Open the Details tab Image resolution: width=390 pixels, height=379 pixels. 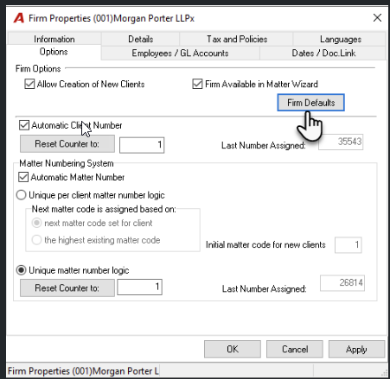coord(140,39)
